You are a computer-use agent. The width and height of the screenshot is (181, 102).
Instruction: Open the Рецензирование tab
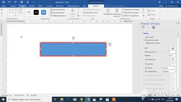[x=73, y=6]
